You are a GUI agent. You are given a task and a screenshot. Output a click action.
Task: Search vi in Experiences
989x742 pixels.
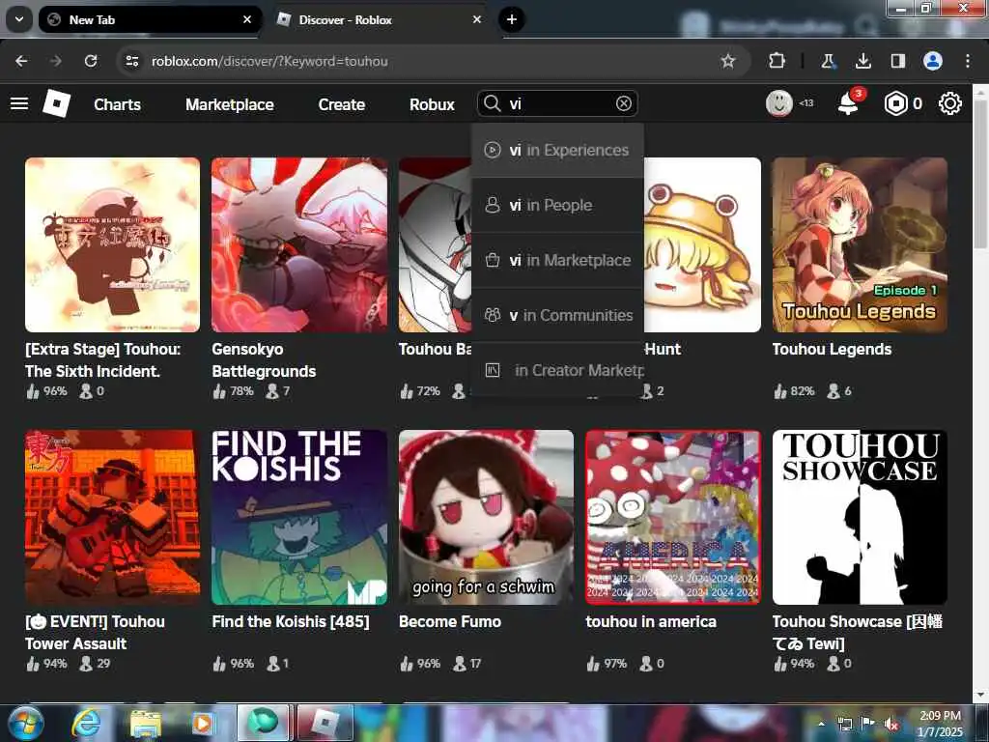(557, 150)
